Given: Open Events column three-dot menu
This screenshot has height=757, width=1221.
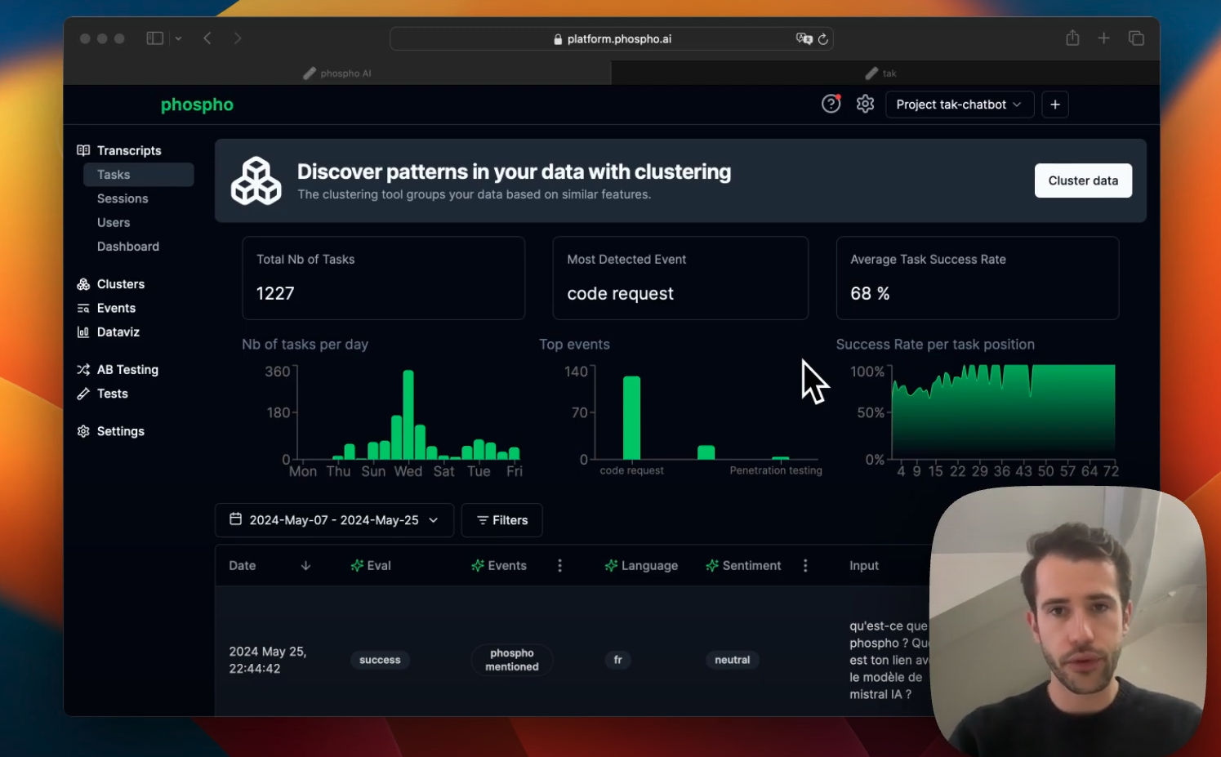Looking at the screenshot, I should (x=559, y=565).
